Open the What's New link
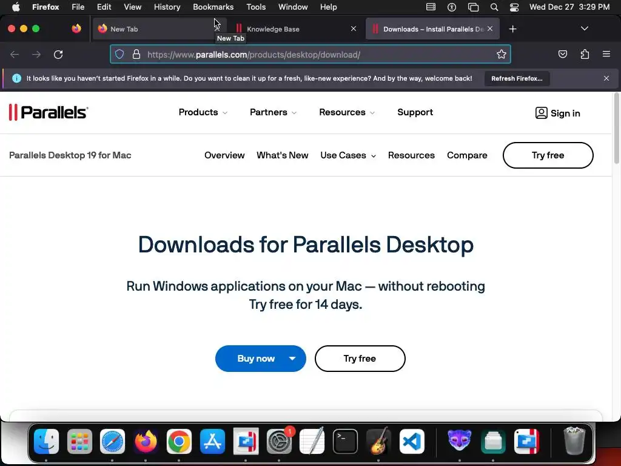 (x=283, y=155)
